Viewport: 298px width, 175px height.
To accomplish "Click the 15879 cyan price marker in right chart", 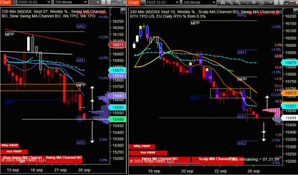I will tap(290, 62).
